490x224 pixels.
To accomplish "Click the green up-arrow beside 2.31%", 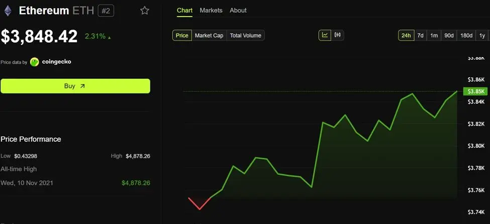I will point(110,38).
